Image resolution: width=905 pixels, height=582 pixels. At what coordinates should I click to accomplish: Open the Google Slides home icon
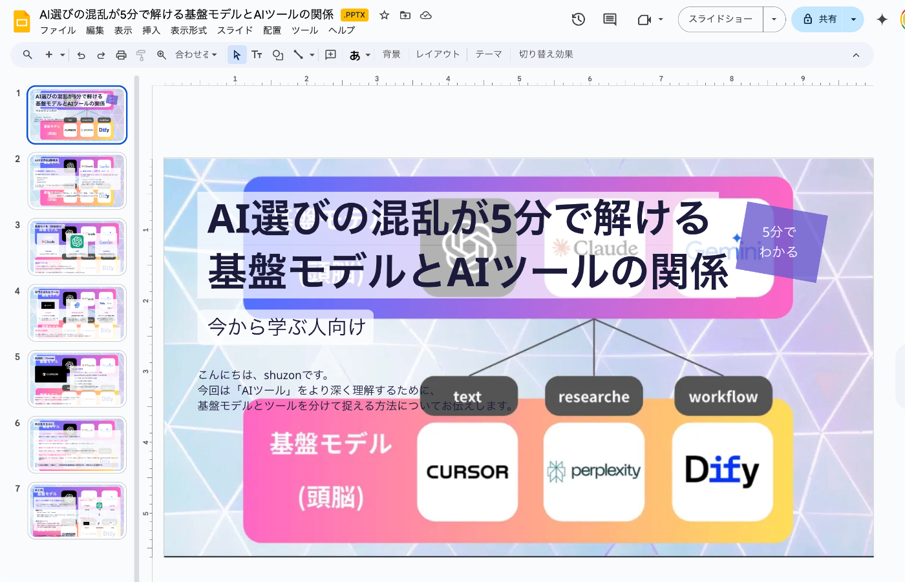point(22,21)
